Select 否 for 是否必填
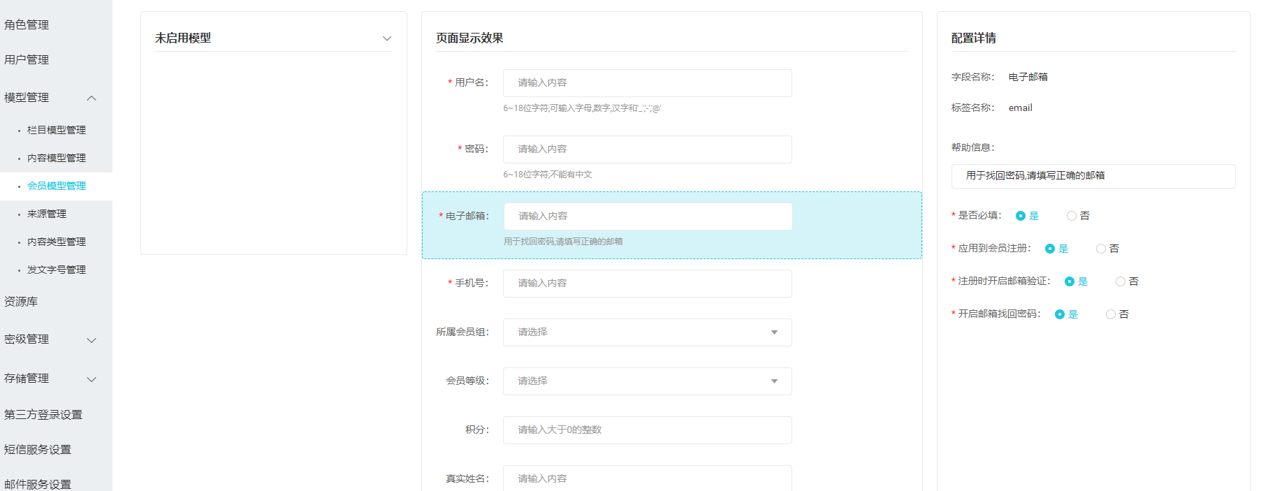Image resolution: width=1261 pixels, height=491 pixels. [x=1072, y=216]
